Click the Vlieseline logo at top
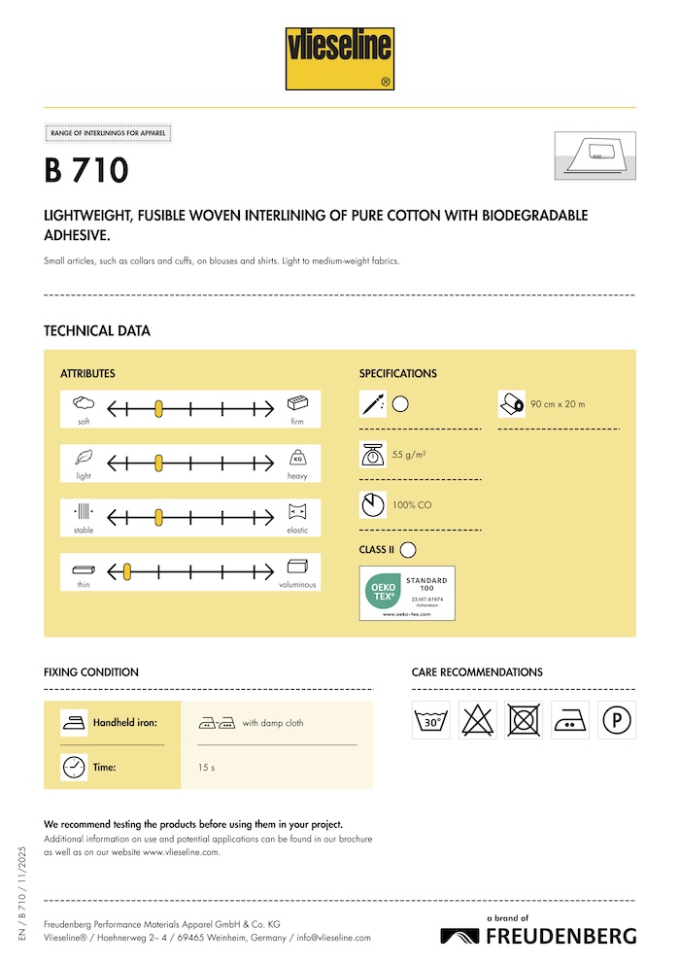 pyautogui.click(x=340, y=57)
